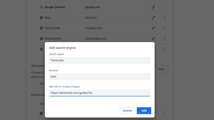Click the Yahoo! India name

tap(52, 28)
